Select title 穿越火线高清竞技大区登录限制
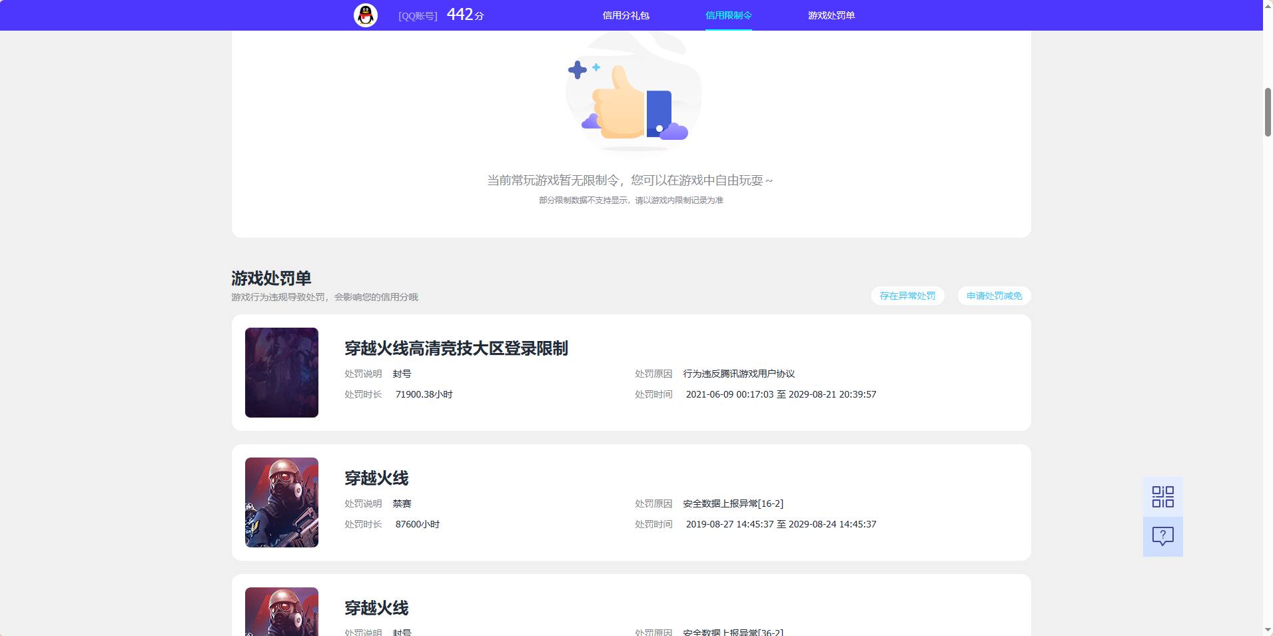This screenshot has height=636, width=1273. [x=456, y=348]
